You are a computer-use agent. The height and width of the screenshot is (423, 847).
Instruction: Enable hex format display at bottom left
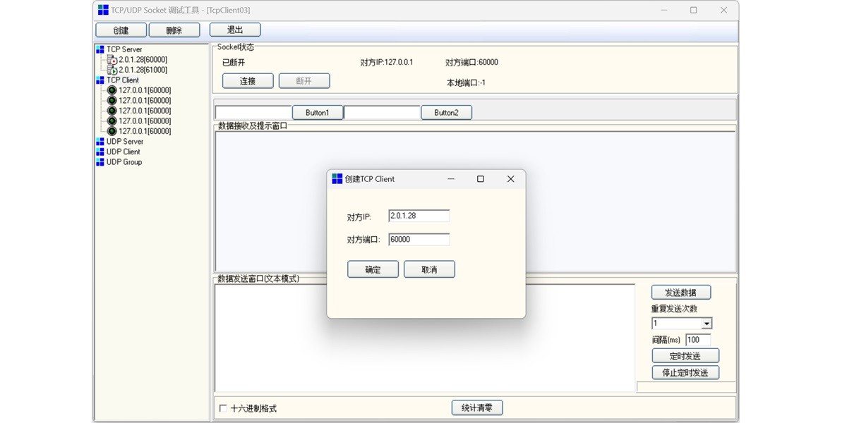(x=222, y=407)
